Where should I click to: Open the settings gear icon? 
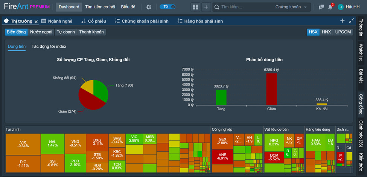click(149, 7)
